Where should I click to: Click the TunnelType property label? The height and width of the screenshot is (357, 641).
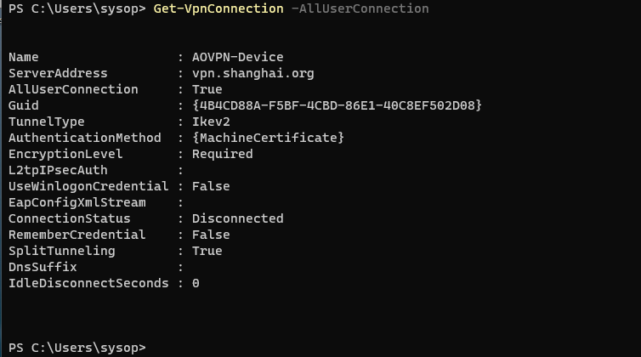(47, 122)
